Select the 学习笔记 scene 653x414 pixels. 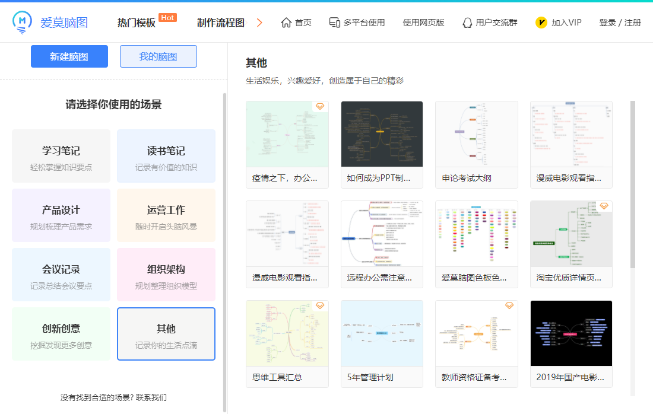pos(61,155)
